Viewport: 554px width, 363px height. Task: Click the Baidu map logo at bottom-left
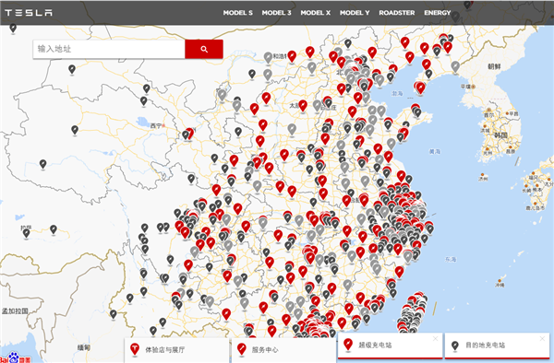(x=15, y=358)
